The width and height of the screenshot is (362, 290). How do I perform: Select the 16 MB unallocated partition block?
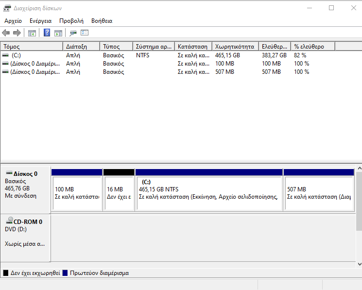click(119, 193)
